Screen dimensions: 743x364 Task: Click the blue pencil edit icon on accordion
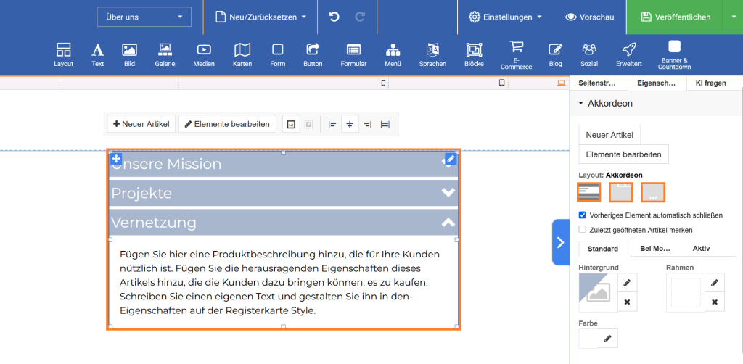pyautogui.click(x=451, y=159)
